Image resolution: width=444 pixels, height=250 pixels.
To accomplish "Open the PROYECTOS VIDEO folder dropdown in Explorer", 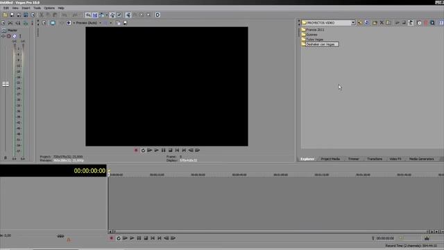I will [353, 23].
